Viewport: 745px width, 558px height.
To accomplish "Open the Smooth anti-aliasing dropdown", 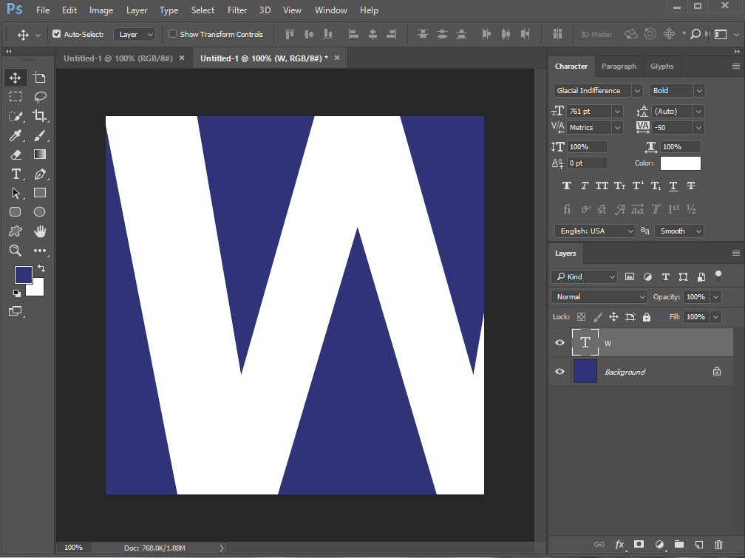I will point(679,231).
